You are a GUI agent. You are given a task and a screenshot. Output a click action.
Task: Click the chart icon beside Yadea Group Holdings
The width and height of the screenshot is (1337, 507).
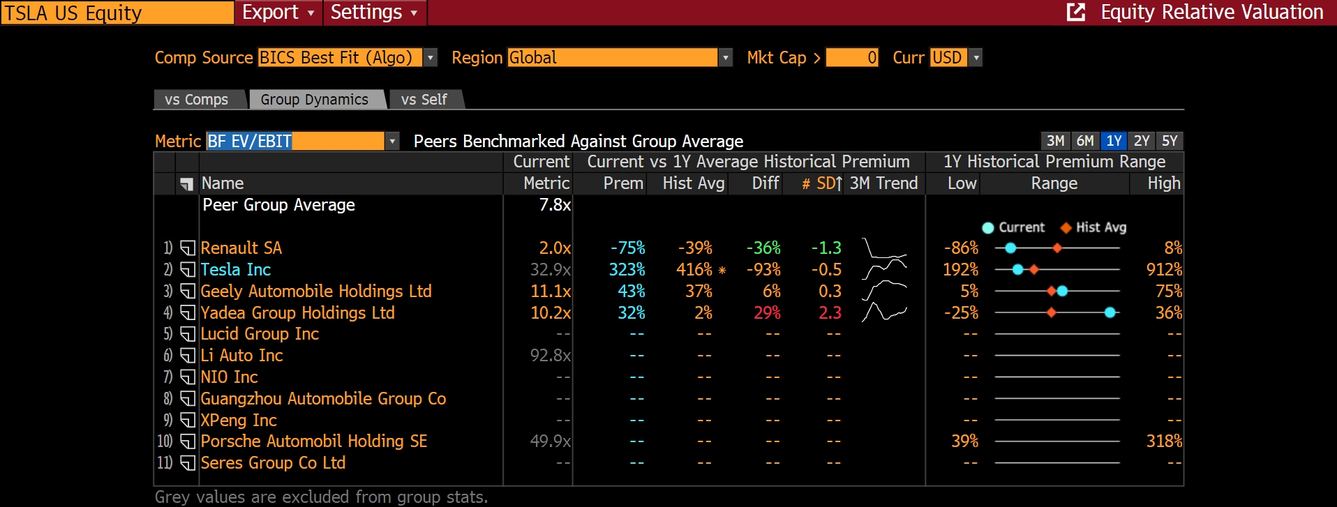click(x=187, y=313)
